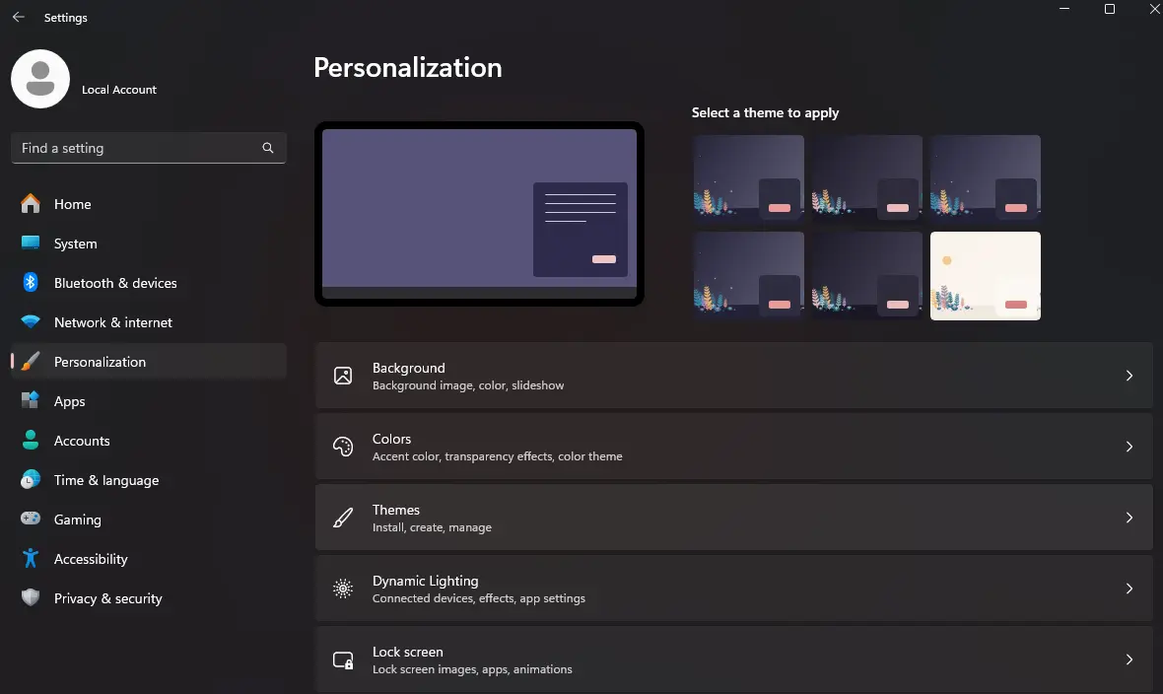Image resolution: width=1163 pixels, height=694 pixels.
Task: Apply the first theme in bottom row
Action: [x=748, y=275]
